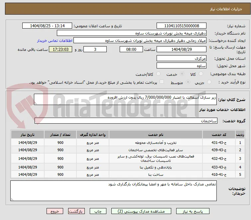Click the جزئیات اطلاعات نیاز header title
Screen dimensions: 251x220
226,9
